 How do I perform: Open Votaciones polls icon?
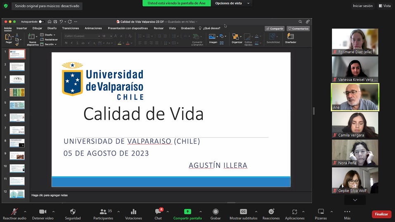[133, 212]
